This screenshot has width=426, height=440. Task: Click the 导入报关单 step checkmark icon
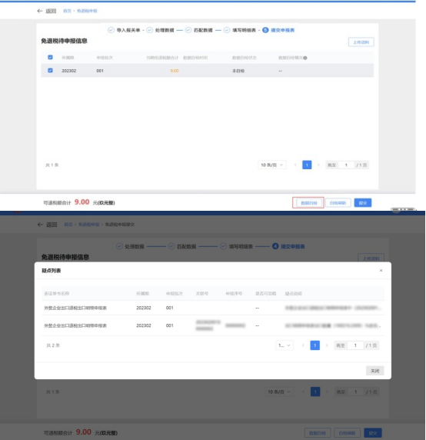point(111,30)
